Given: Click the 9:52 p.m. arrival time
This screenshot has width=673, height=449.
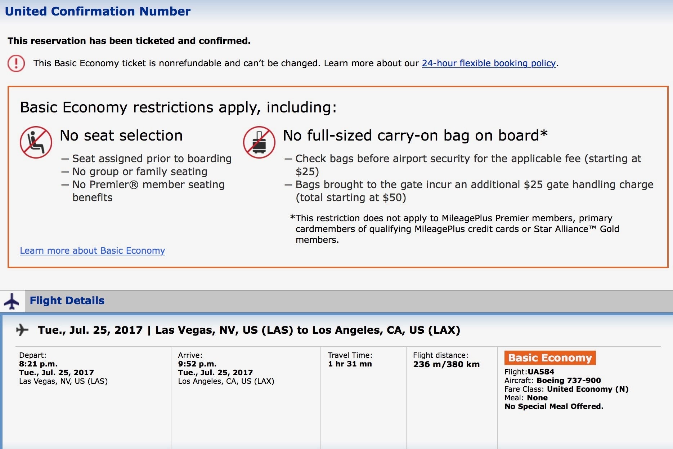Looking at the screenshot, I should click(x=197, y=364).
